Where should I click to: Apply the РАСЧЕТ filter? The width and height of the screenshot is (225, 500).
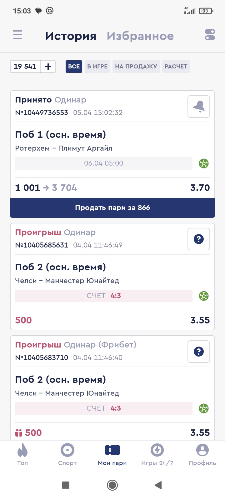[x=176, y=67]
